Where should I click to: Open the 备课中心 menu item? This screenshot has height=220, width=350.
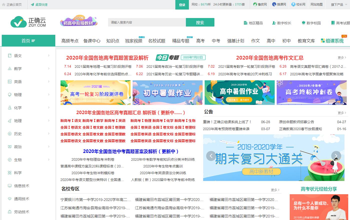92,41
